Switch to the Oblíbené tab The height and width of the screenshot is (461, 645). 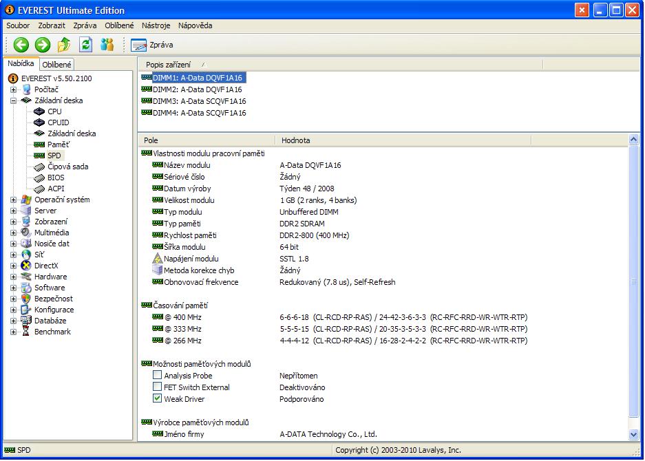click(x=56, y=65)
